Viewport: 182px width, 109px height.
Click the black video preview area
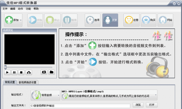point(29,49)
